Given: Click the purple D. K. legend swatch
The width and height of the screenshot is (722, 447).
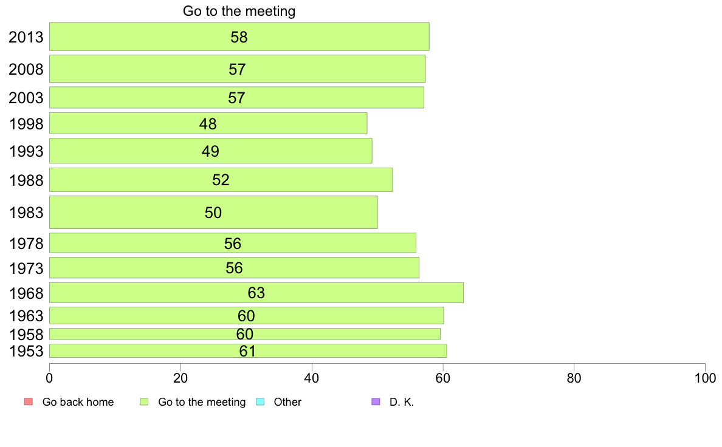Looking at the screenshot, I should click(x=376, y=402).
